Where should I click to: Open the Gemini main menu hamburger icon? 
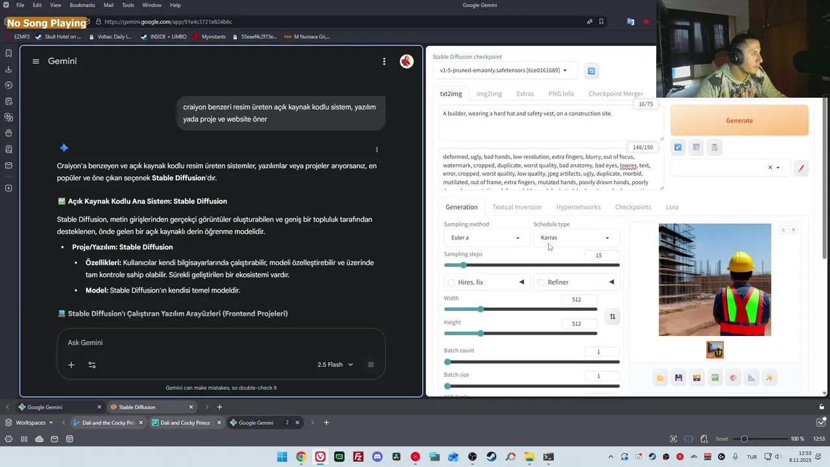tap(36, 62)
